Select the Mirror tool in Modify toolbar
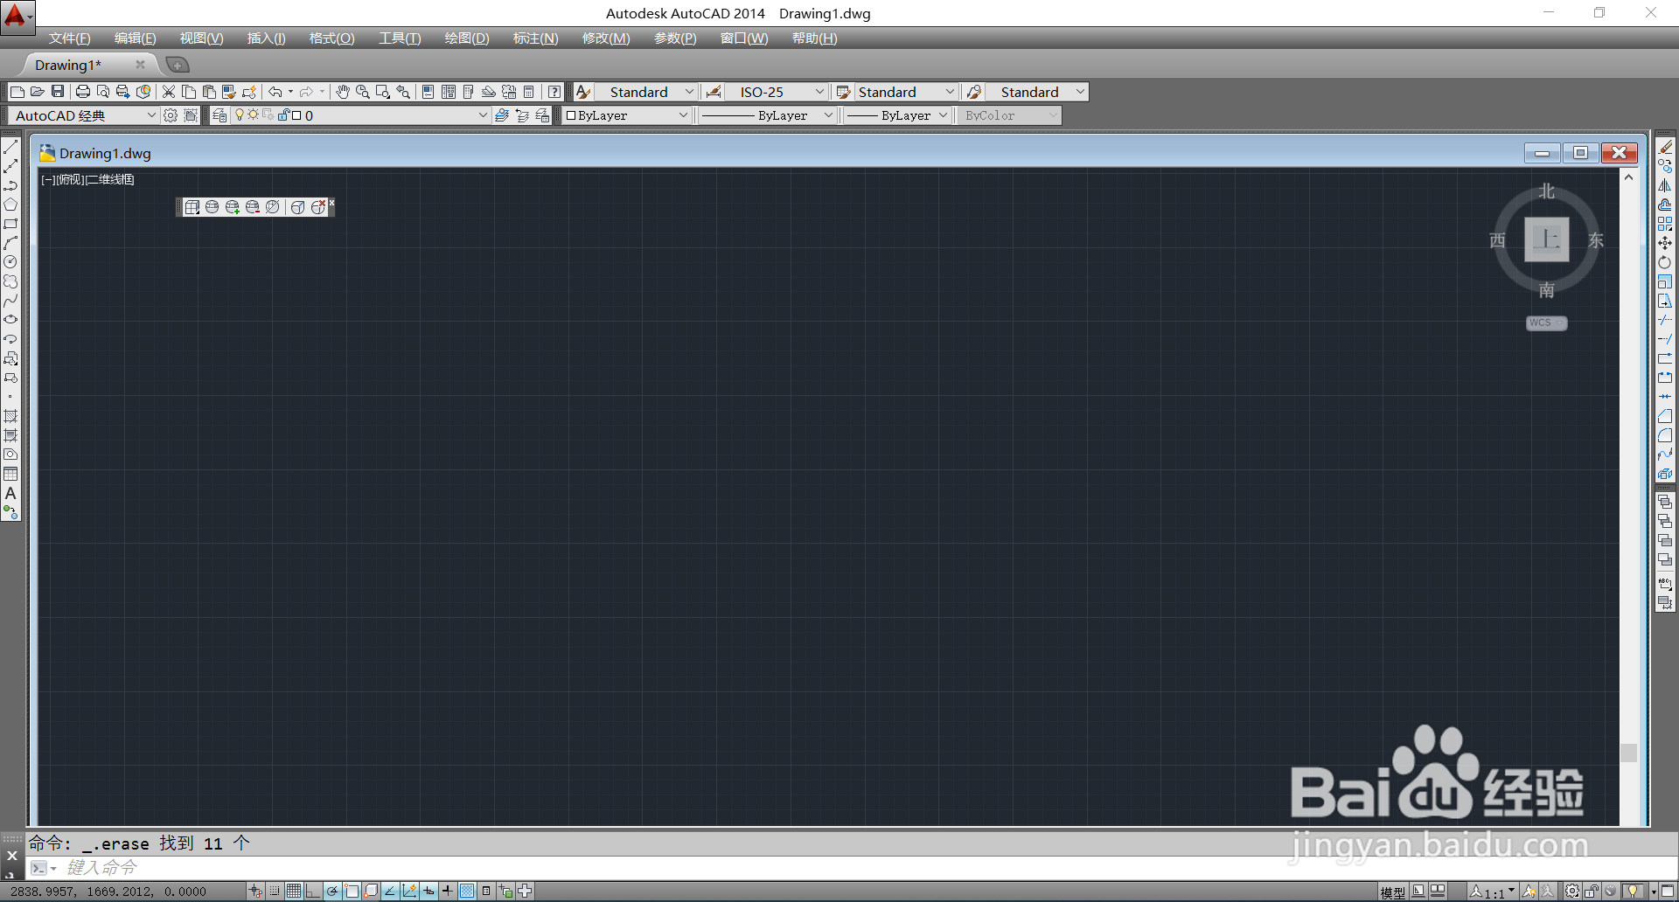1679x902 pixels. coord(1665,185)
